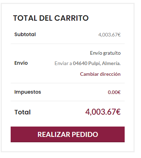The height and width of the screenshot is (158, 141).
Task: Click the word CARRITO in the heading
Action: [x=71, y=18]
